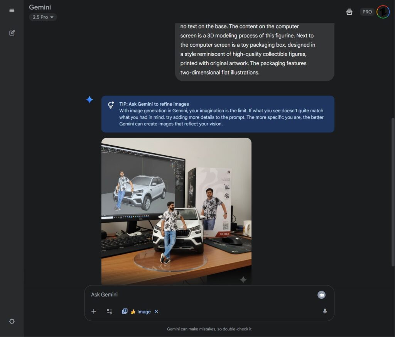Click the lightbulb tip icon
This screenshot has height=337, width=395.
(111, 105)
